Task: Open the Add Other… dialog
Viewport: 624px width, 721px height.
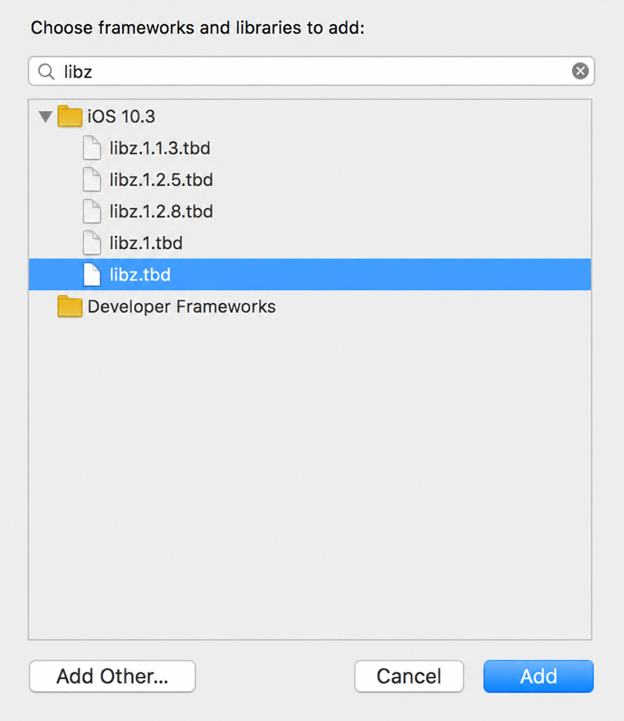Action: tap(112, 676)
